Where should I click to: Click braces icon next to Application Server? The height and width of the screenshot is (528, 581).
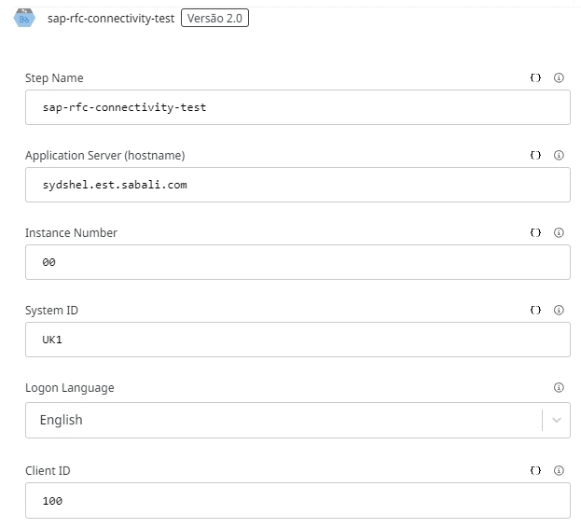pos(535,156)
